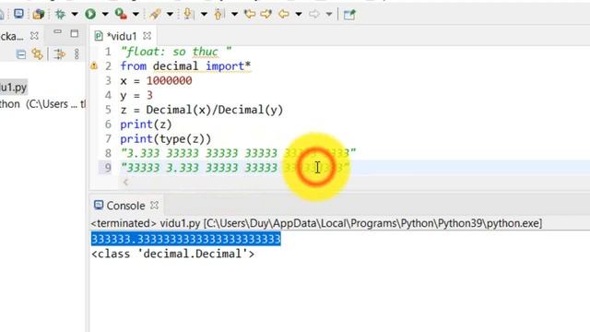Viewport: 590px width, 332px height.
Task: Click line number 9 in gutter
Action: pos(108,168)
